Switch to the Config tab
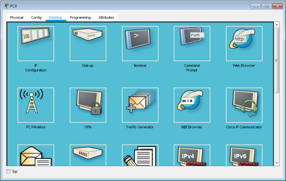The height and width of the screenshot is (181, 286). pyautogui.click(x=36, y=17)
